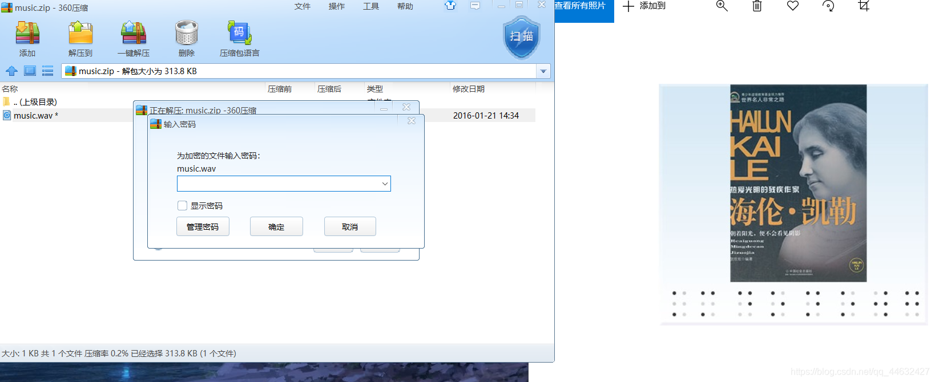
Task: Click the 2016-01-21 14:34 date cell
Action: point(486,115)
